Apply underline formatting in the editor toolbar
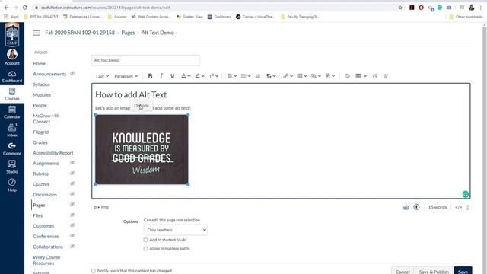 coord(173,76)
